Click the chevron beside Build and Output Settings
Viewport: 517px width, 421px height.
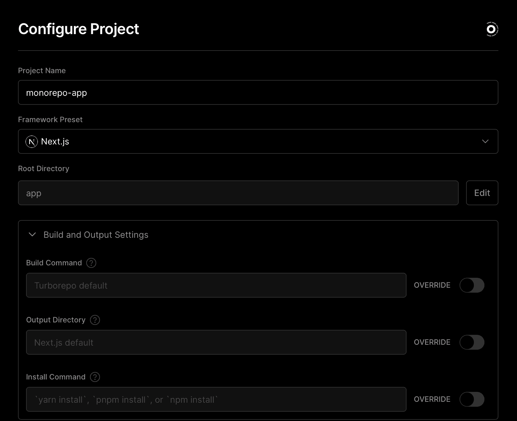click(32, 235)
